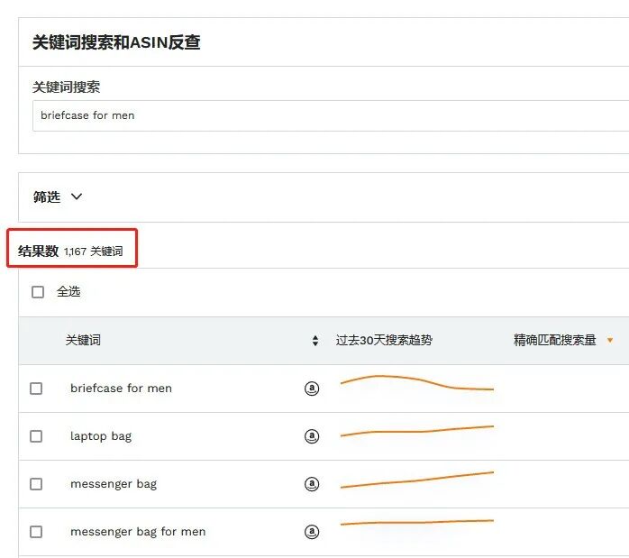Expand the 筛选 filter chevron
This screenshot has width=629, height=558.
click(x=77, y=197)
